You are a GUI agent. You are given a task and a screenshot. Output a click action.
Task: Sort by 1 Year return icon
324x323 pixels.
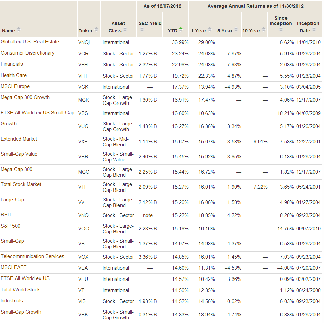(x=210, y=30)
